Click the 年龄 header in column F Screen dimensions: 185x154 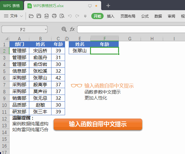pos(105,44)
